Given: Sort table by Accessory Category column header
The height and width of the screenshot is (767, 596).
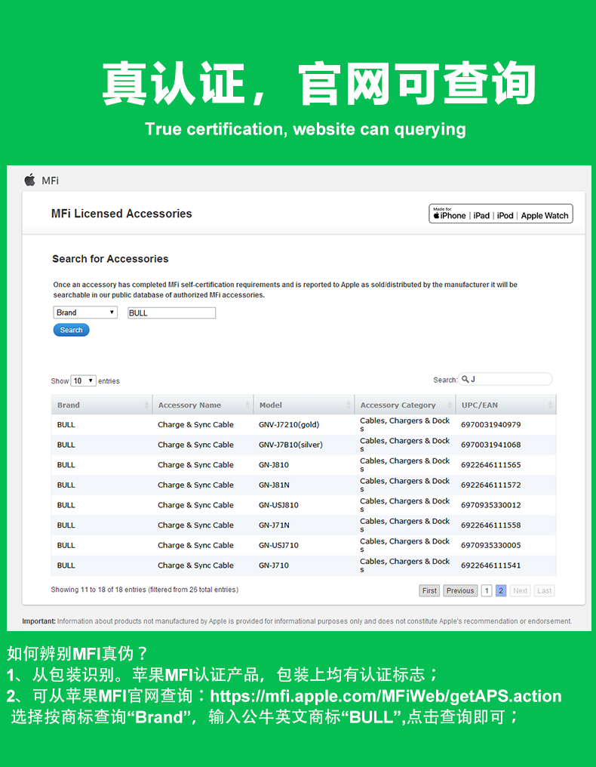Looking at the screenshot, I should pos(405,405).
